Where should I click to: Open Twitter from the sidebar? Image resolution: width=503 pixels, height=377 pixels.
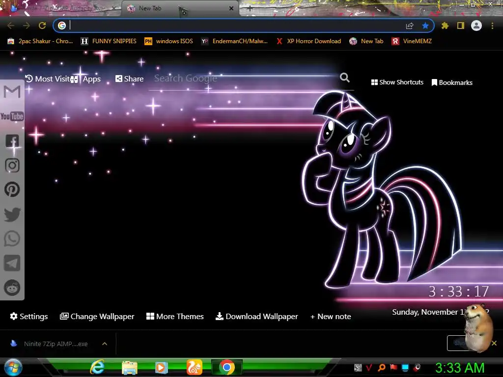[12, 215]
